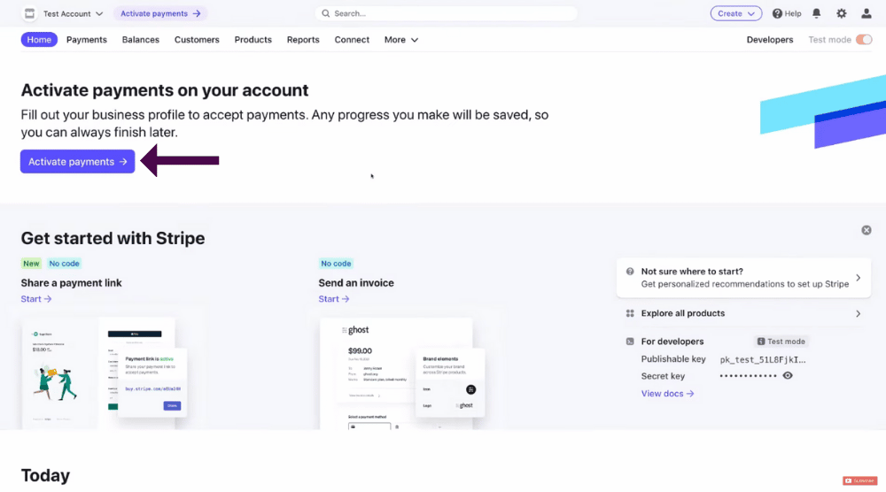Click the large Activate payments button
Screen dimensions: 886x492
(77, 161)
